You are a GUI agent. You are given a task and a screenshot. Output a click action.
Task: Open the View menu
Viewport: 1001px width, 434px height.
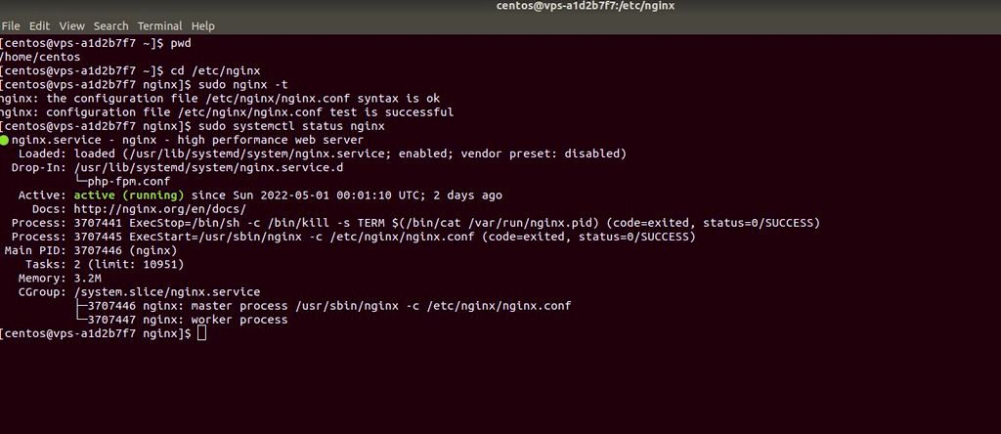click(x=72, y=26)
